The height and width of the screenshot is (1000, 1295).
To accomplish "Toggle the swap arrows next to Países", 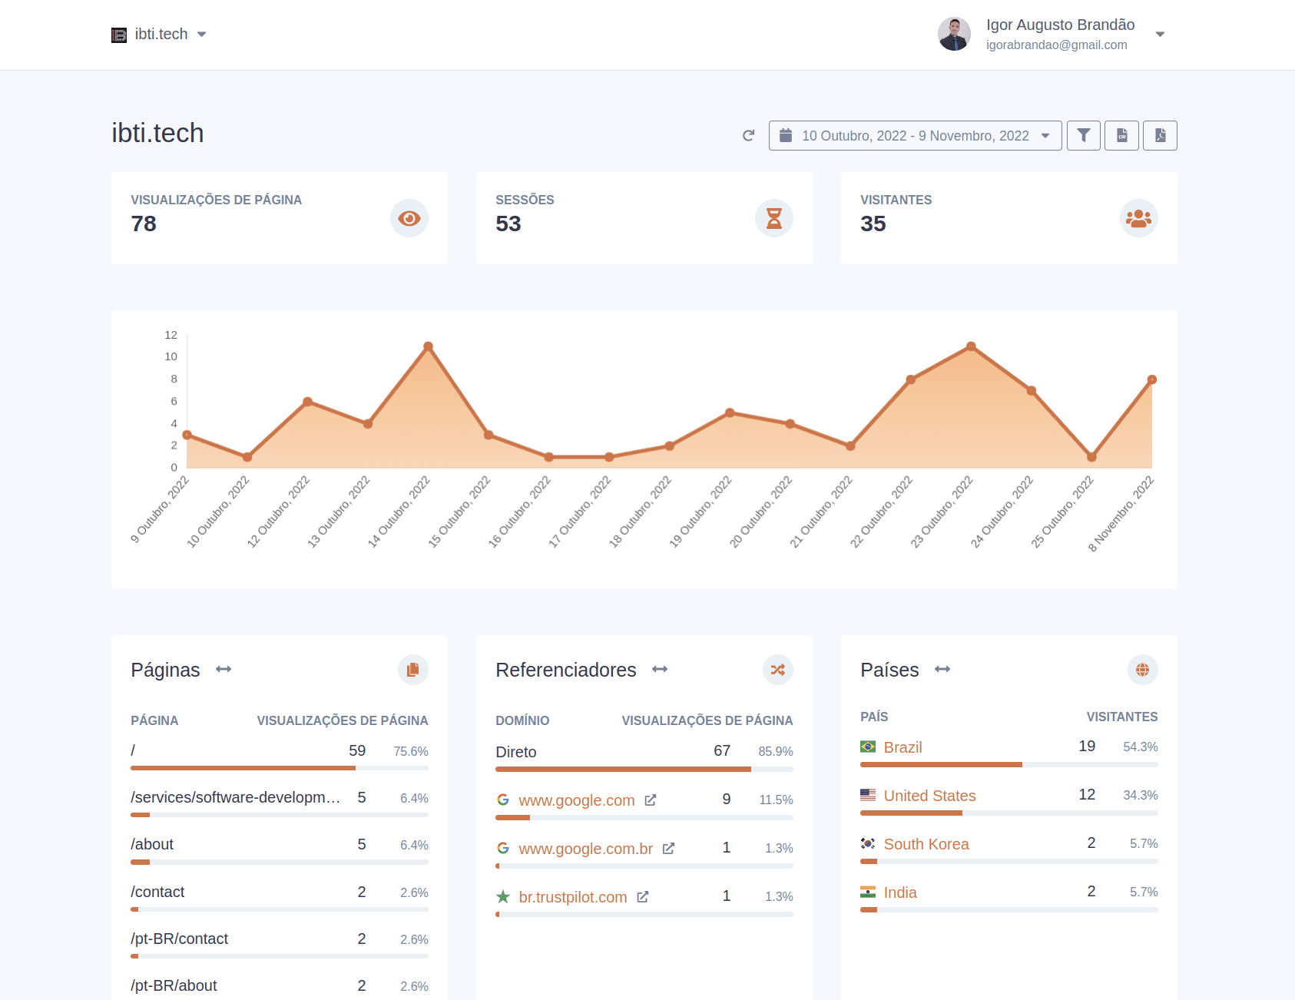I will click(942, 669).
